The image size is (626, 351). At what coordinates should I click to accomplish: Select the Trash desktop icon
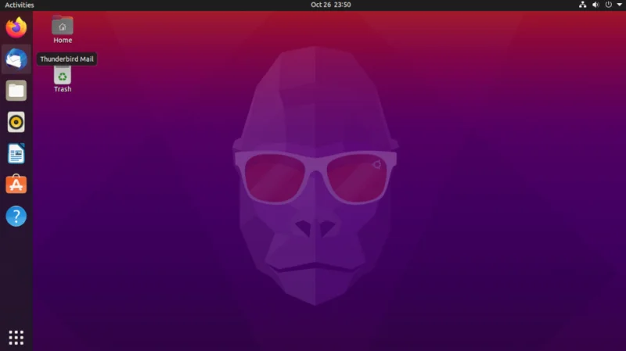click(x=63, y=80)
